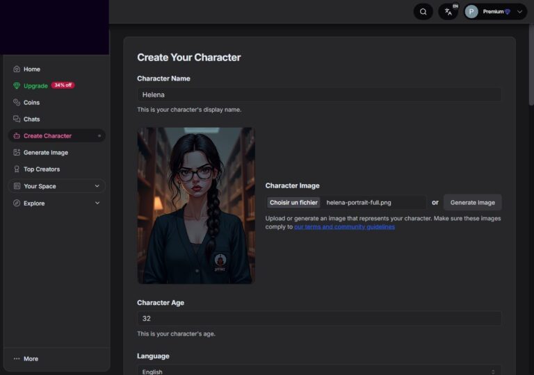Expand the Explore menu chevron
Viewport: 534px width, 375px height.
[x=97, y=203]
